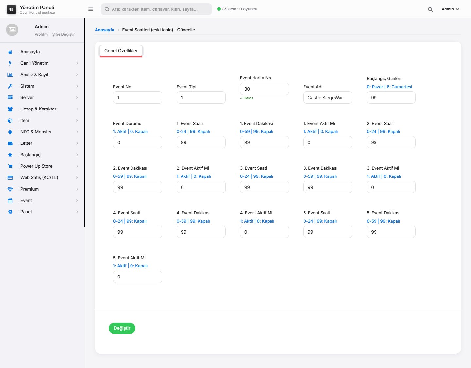Click the Event calendar icon in sidebar

coord(10,201)
